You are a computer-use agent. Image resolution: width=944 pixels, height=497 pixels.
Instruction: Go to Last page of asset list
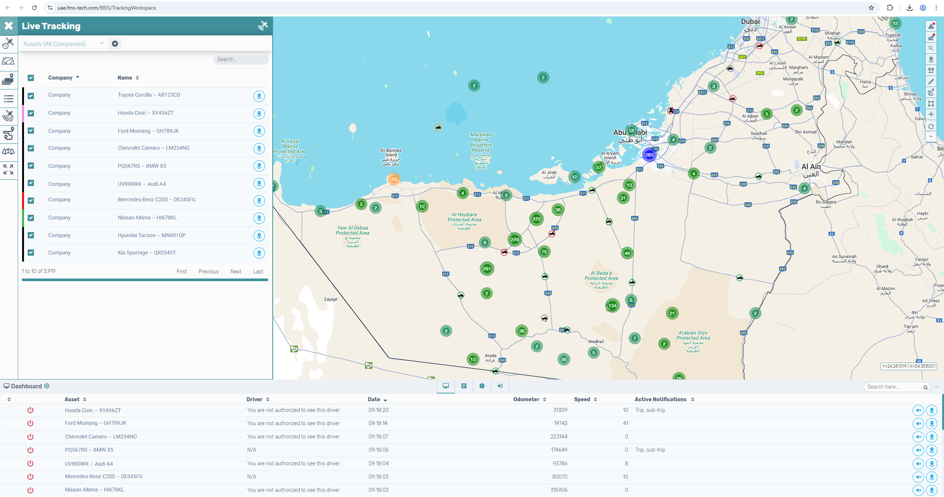[x=258, y=271]
